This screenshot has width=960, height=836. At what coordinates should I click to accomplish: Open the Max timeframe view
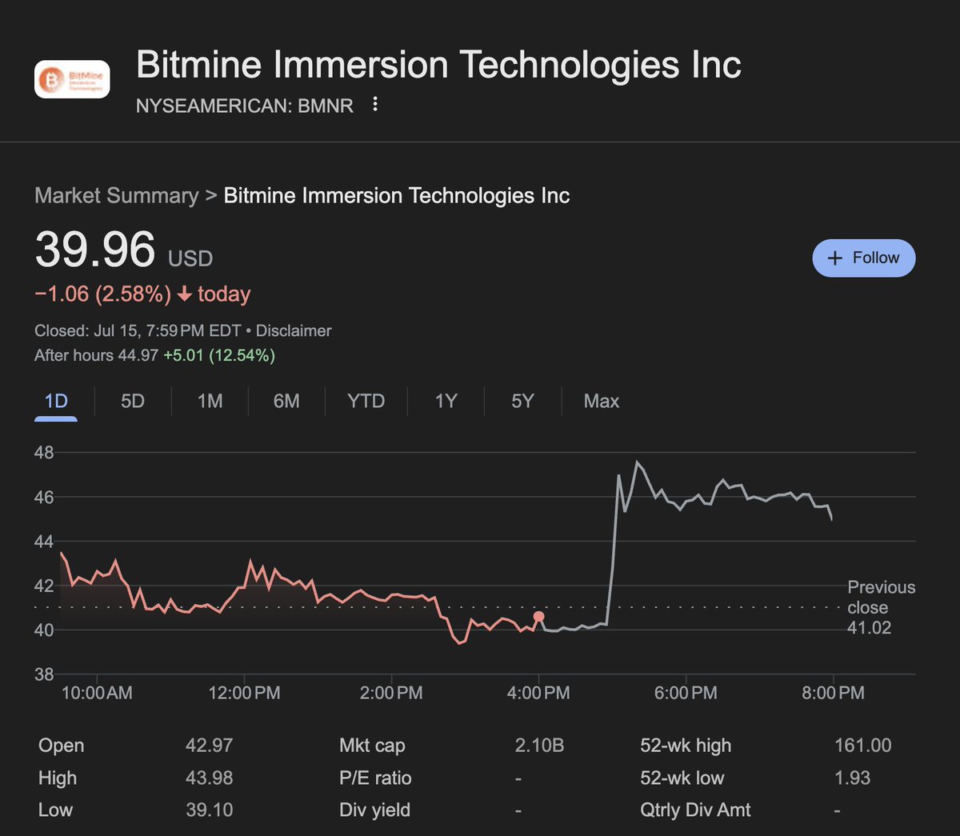[600, 401]
